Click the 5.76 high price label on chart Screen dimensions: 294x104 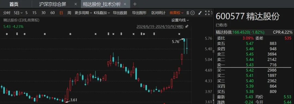(176, 42)
